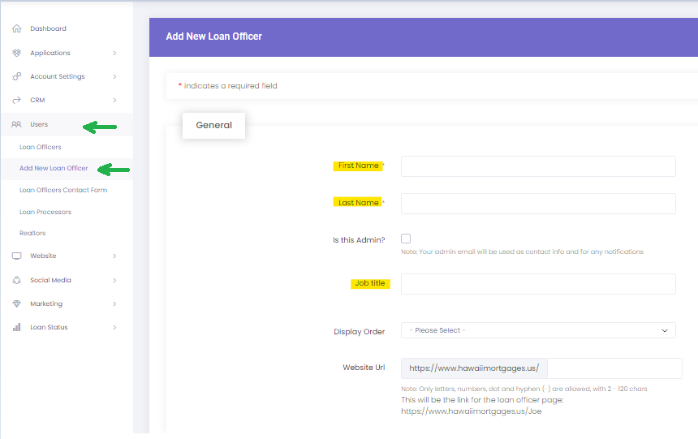Select the General section tab
Viewport: 698px width, 439px height.
pyautogui.click(x=213, y=126)
